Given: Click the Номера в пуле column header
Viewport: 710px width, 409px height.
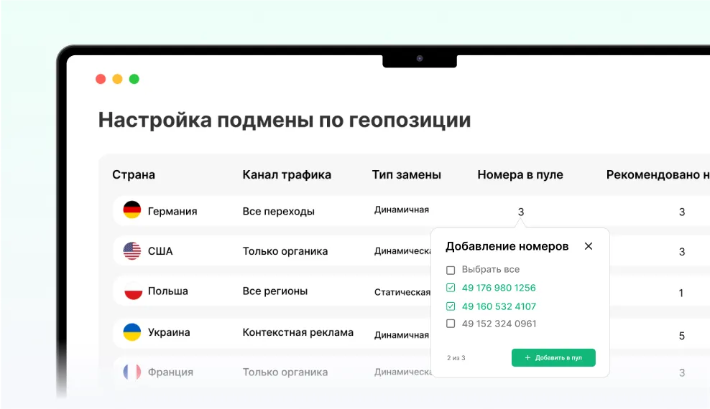Looking at the screenshot, I should [x=520, y=175].
